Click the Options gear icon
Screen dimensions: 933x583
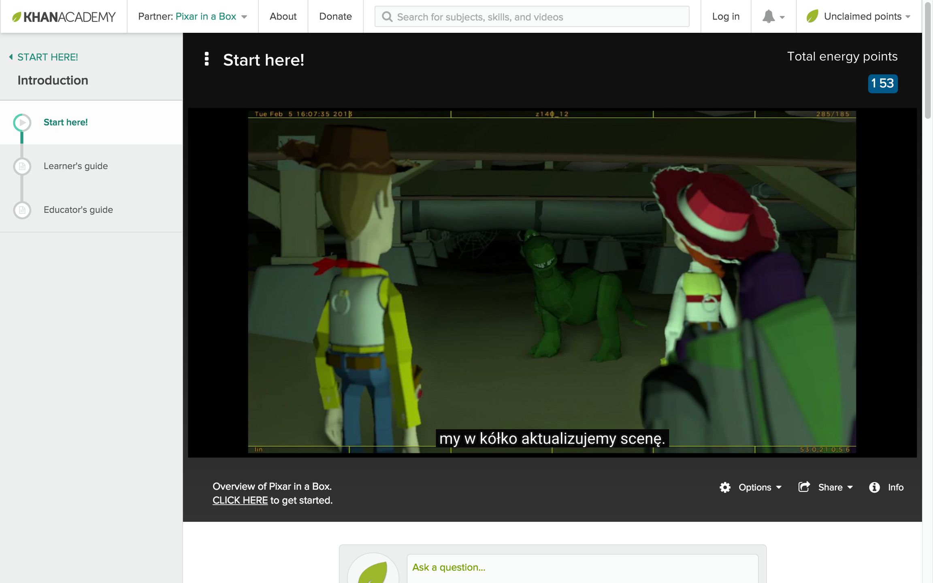point(725,487)
